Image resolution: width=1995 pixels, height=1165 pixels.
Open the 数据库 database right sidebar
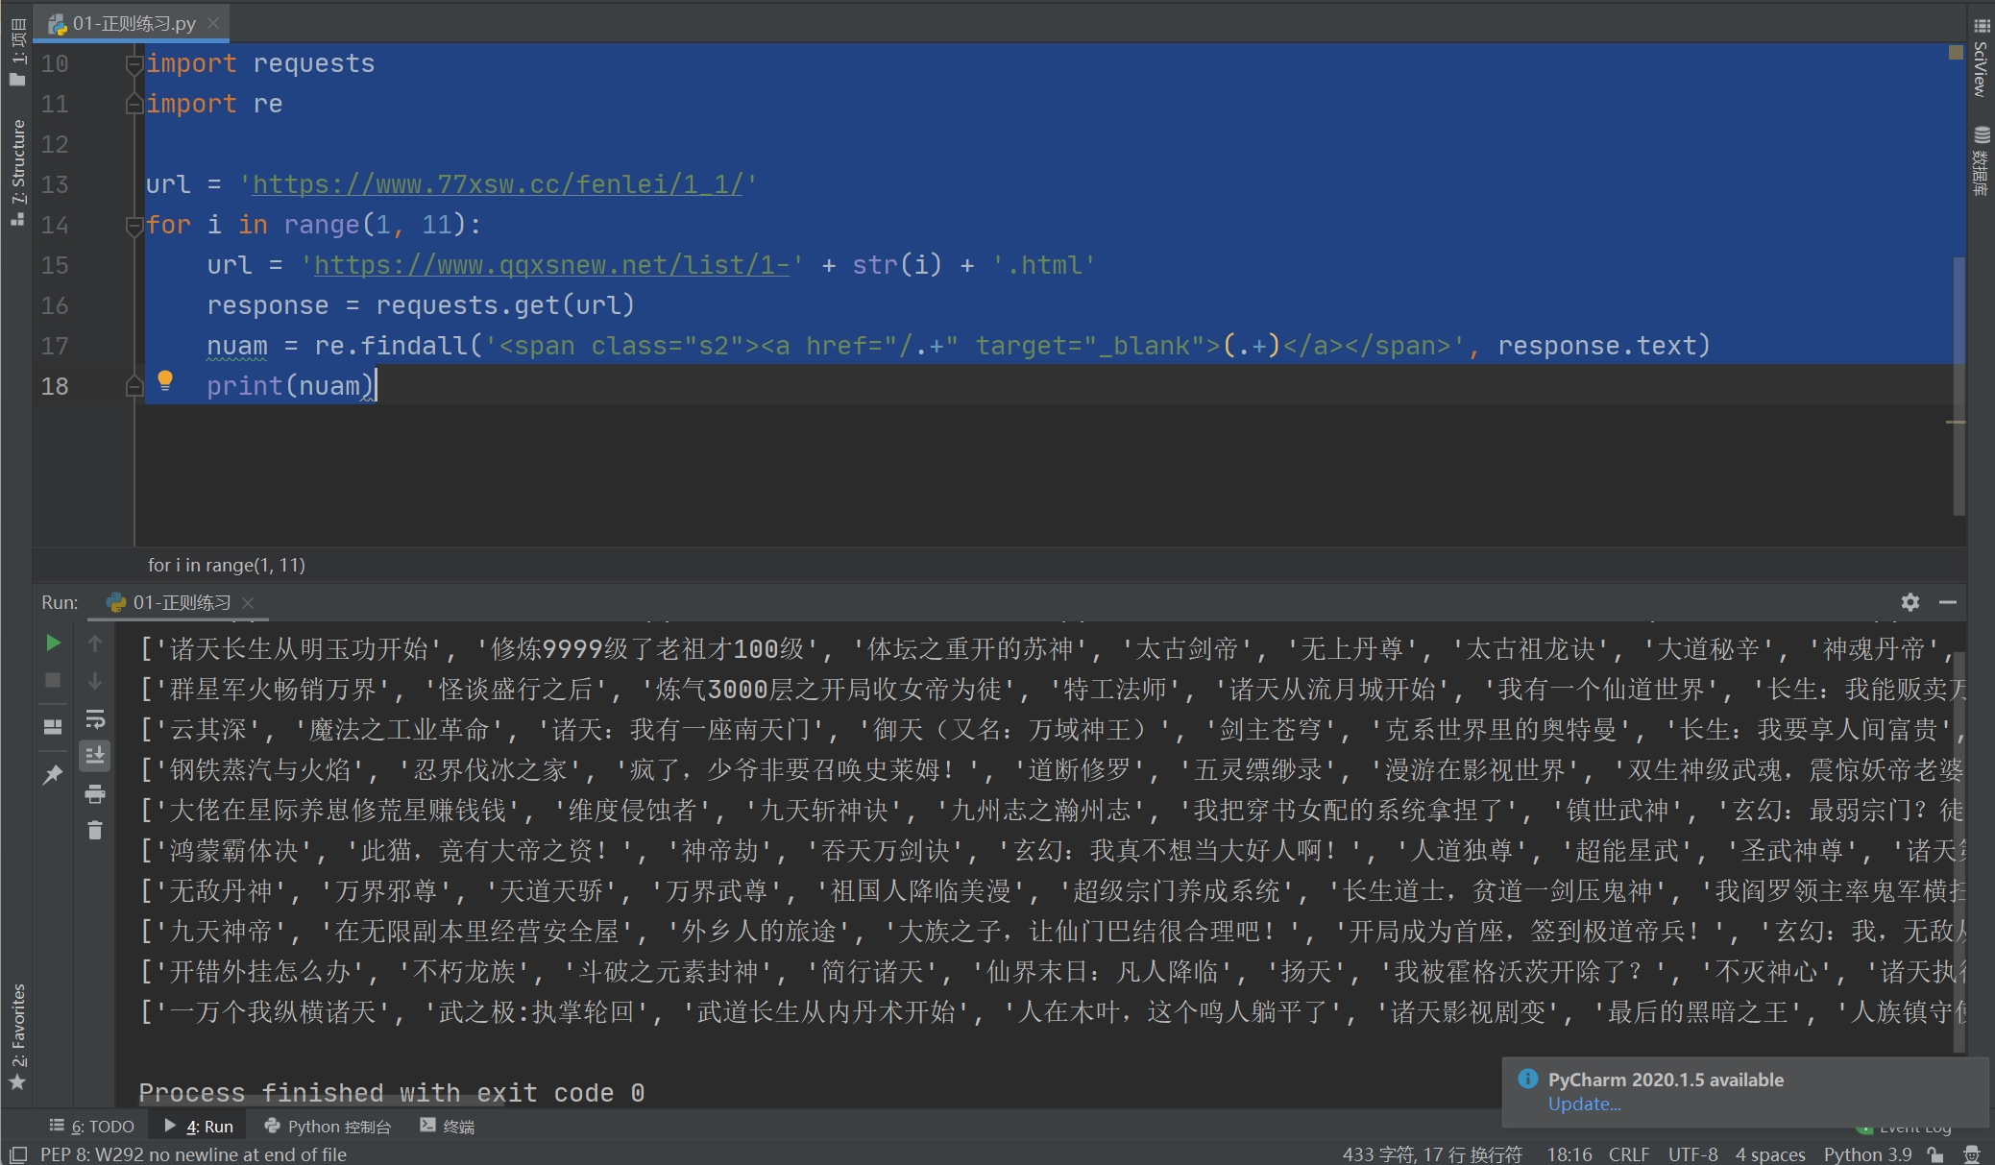1981,161
